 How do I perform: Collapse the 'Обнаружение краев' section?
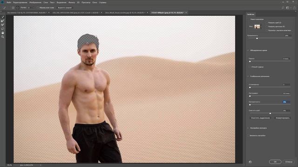(x=248, y=51)
